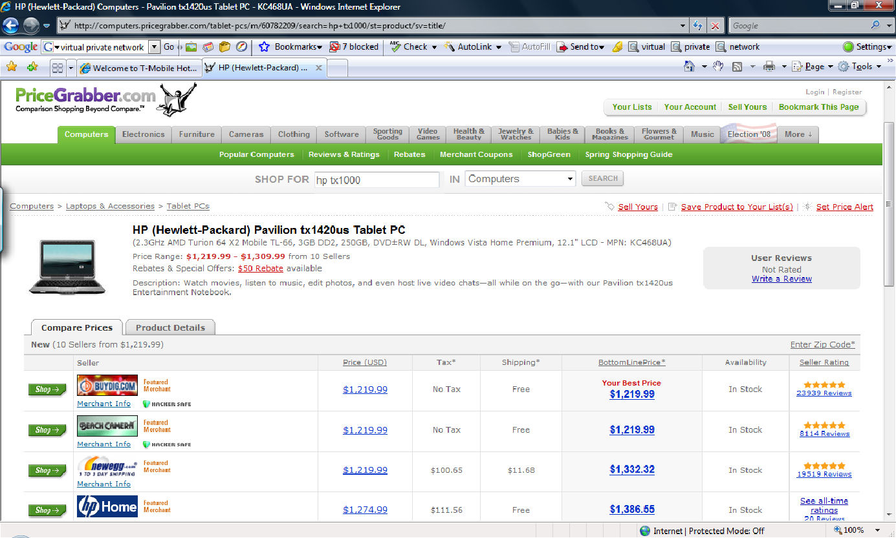Open the recent pages dropdown beside Forward

point(47,26)
